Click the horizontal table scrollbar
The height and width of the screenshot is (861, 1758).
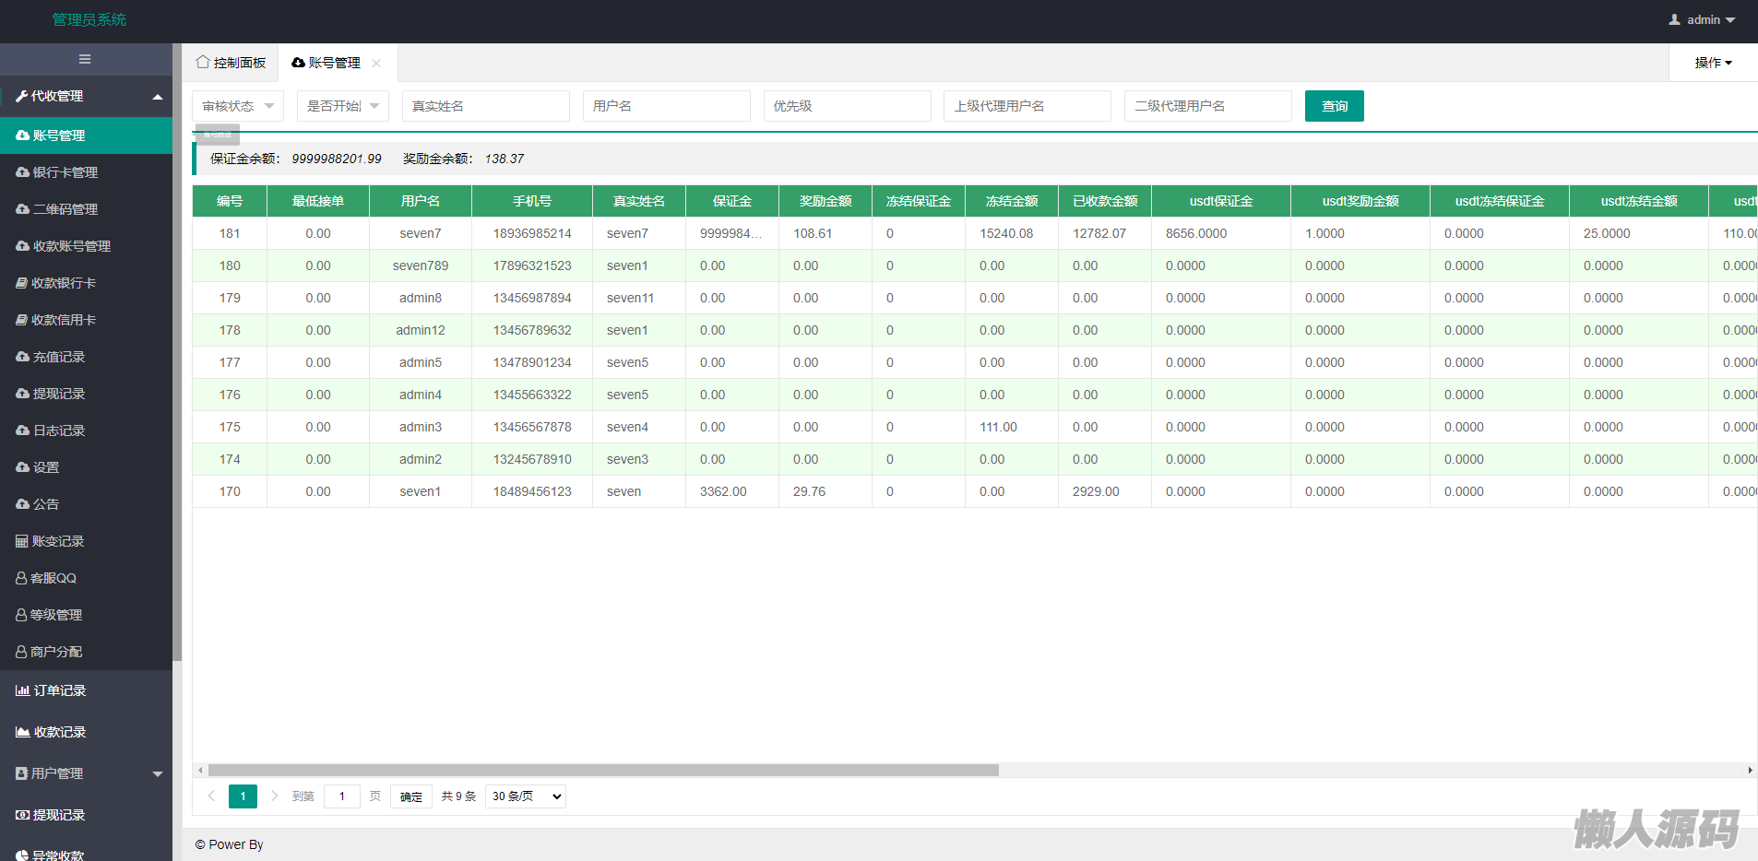pos(603,770)
